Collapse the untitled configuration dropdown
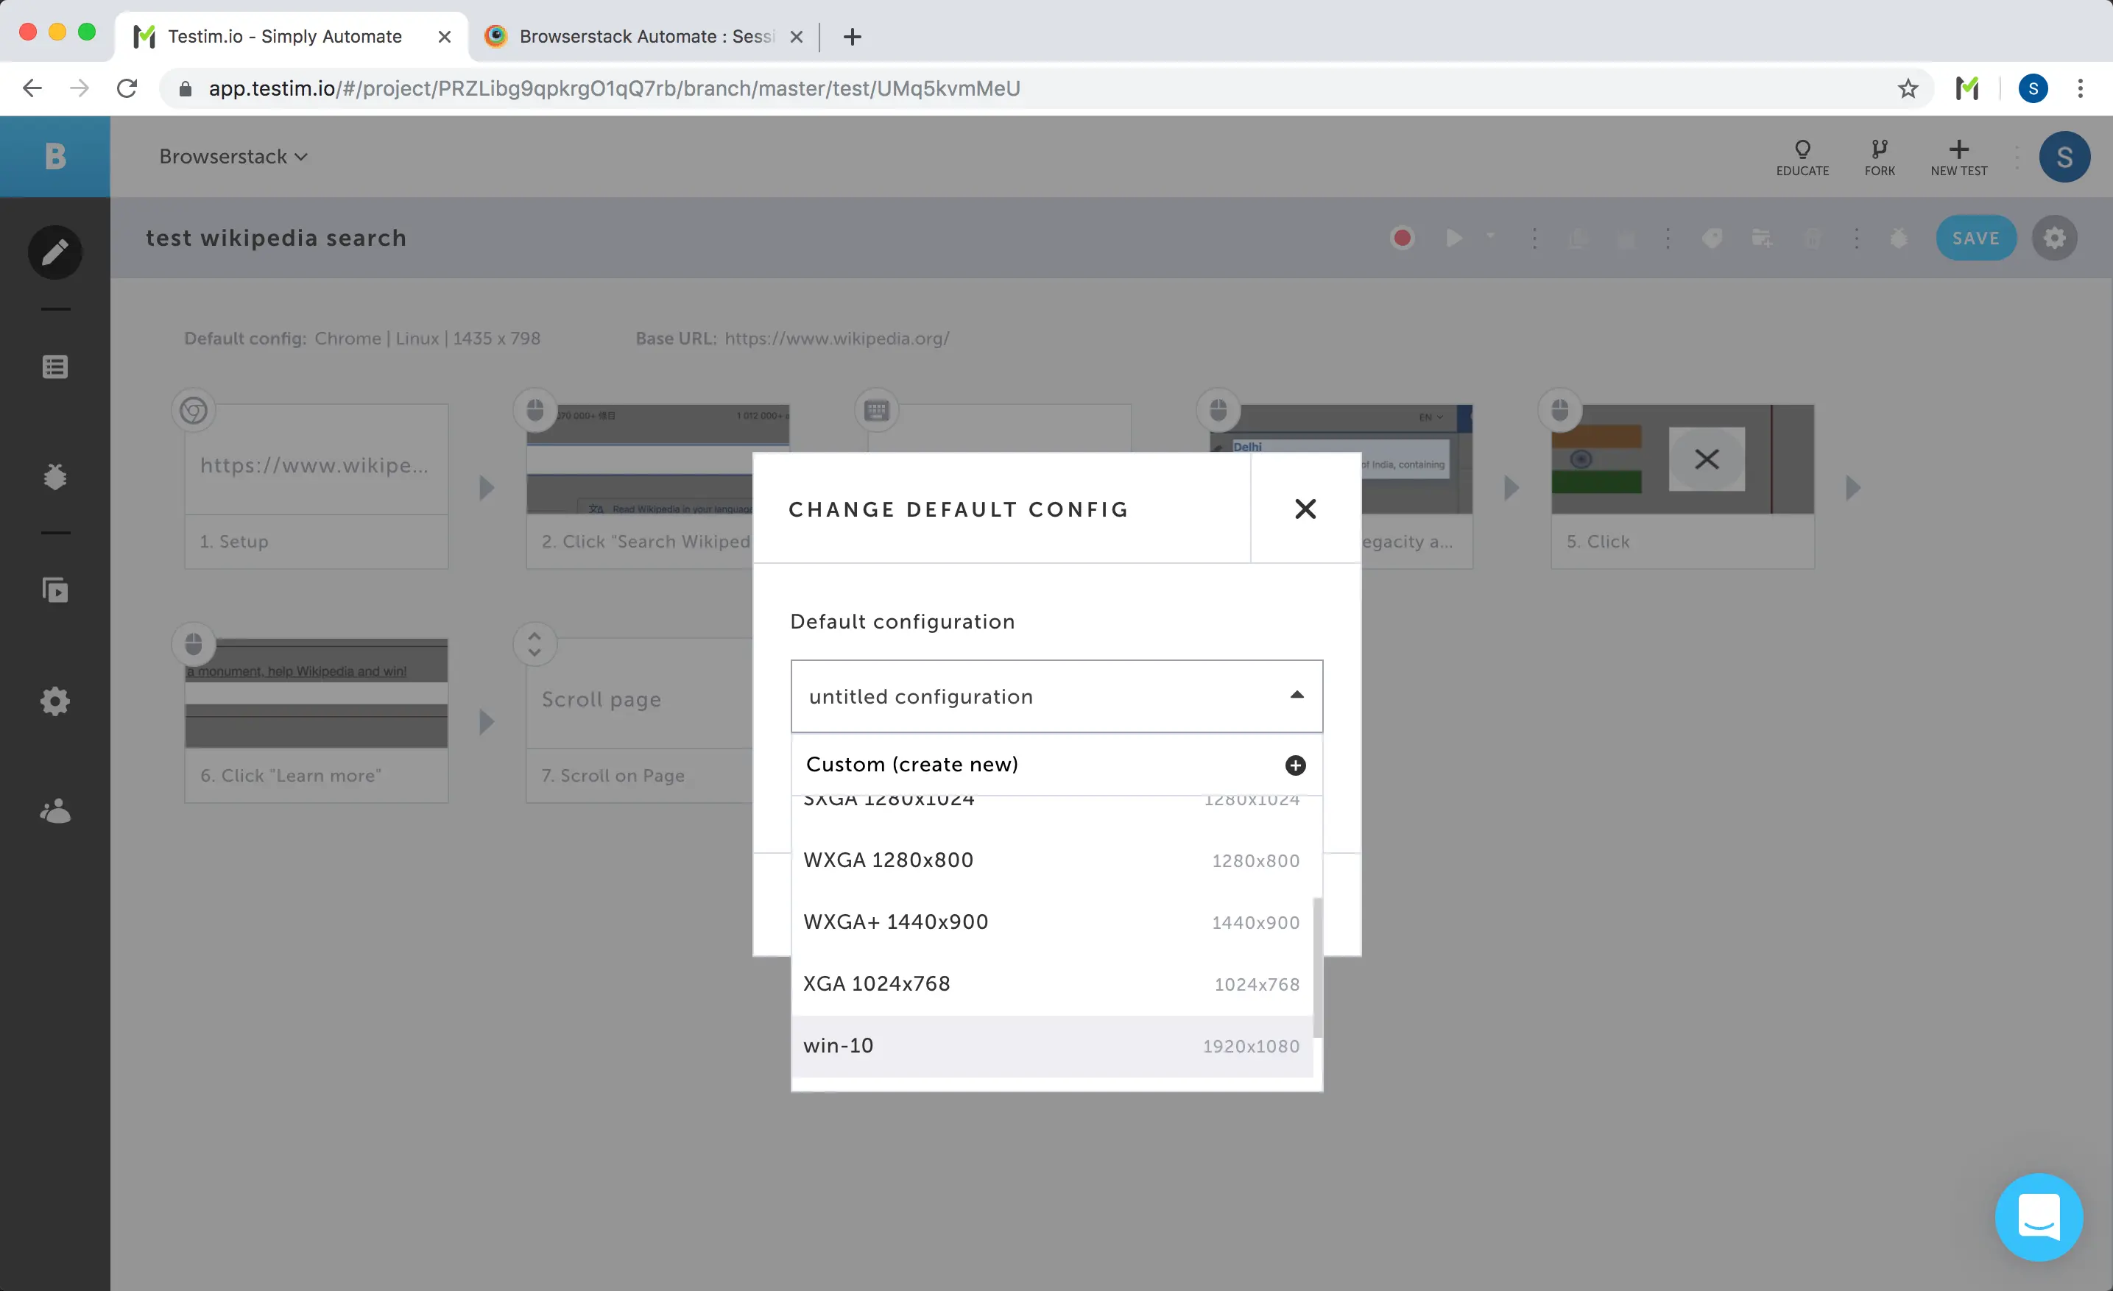The height and width of the screenshot is (1291, 2113). [x=1297, y=696]
